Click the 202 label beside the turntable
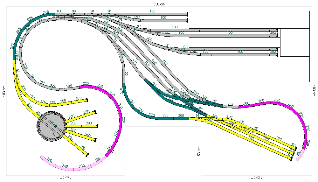 38,114
